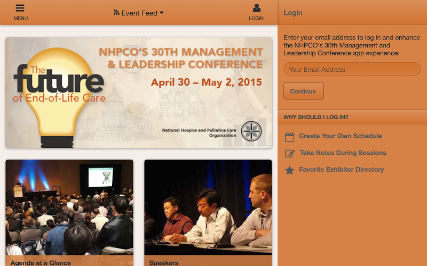Select Favorite Exhibitor Directory link

pyautogui.click(x=342, y=170)
